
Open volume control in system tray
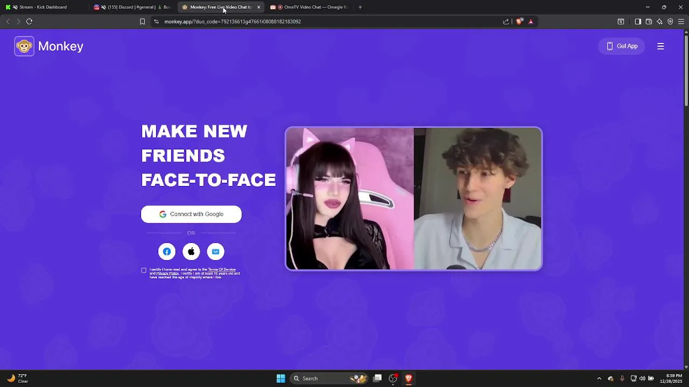[x=642, y=378]
